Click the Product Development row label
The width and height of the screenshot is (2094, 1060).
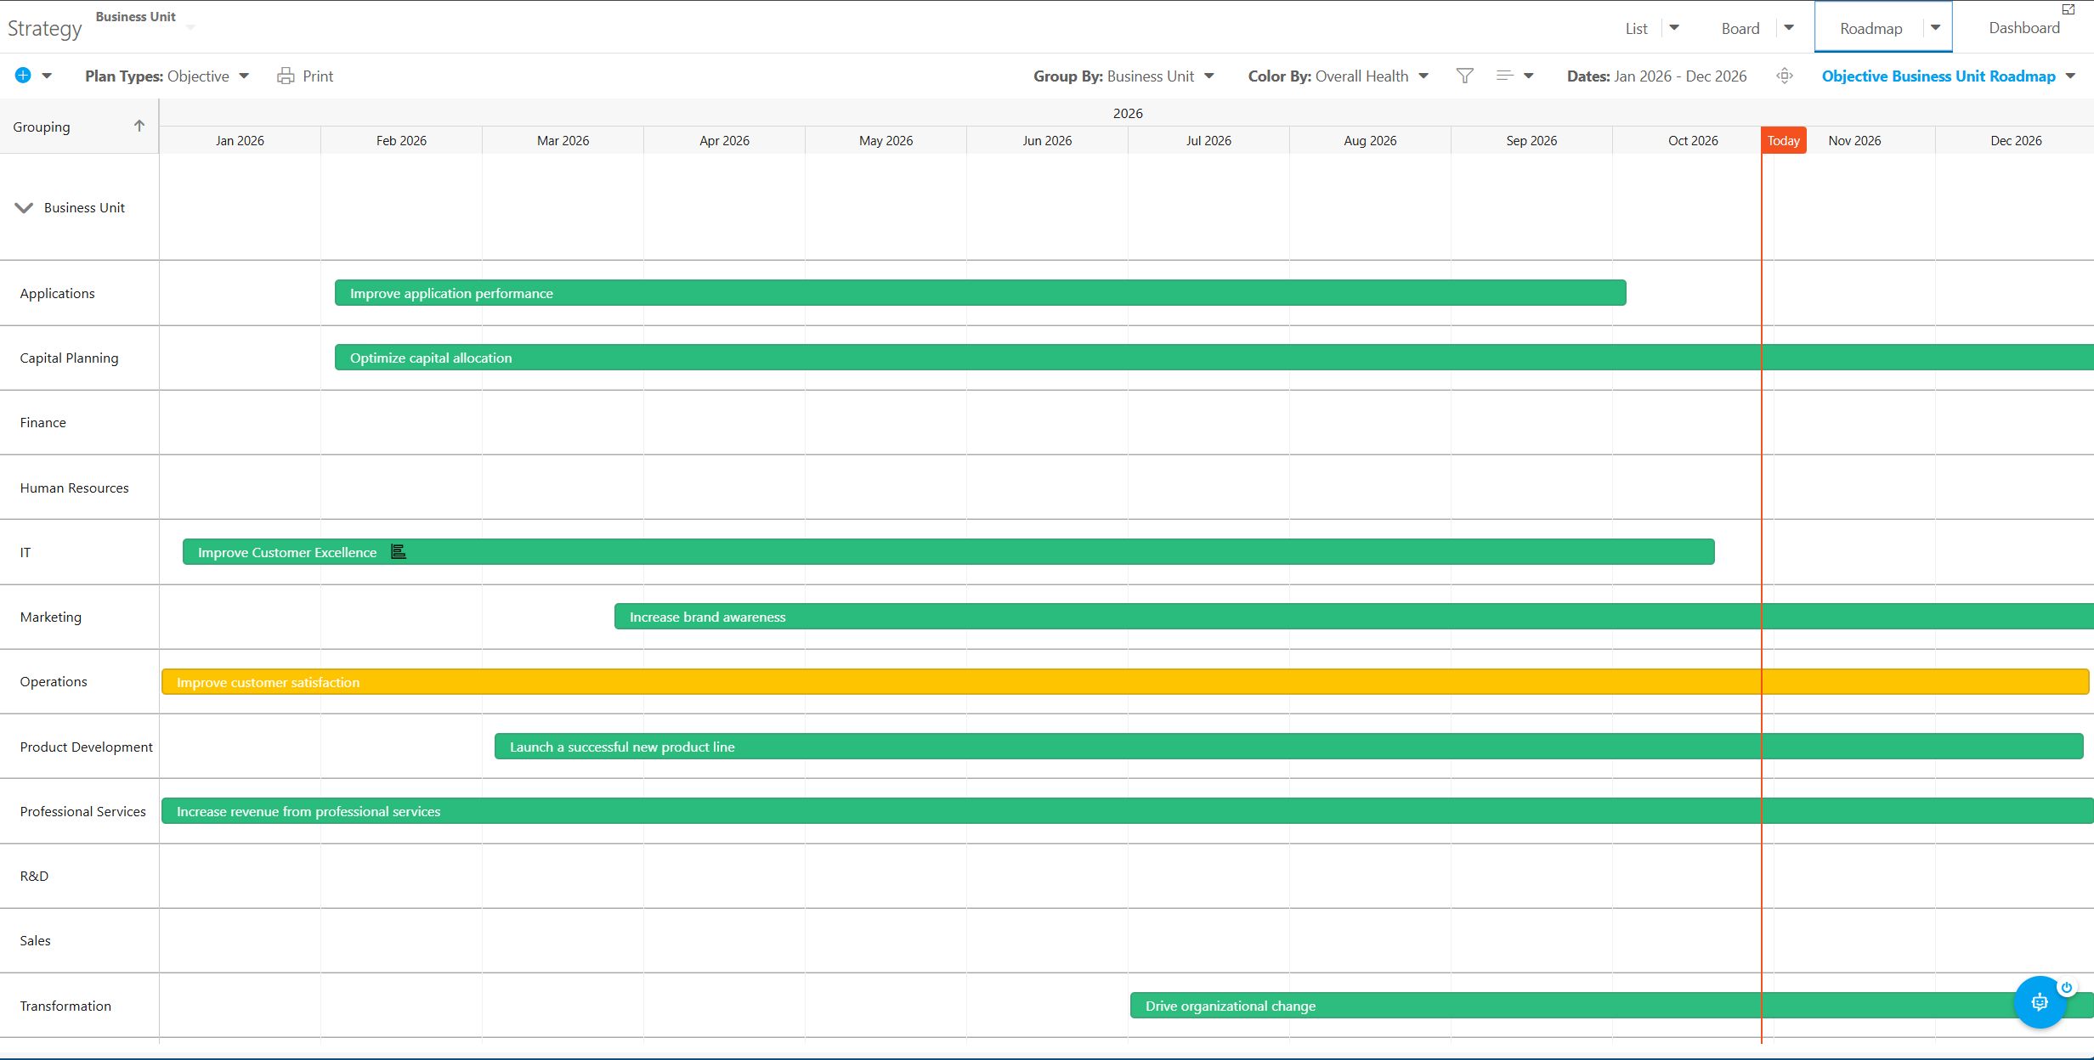click(x=86, y=747)
